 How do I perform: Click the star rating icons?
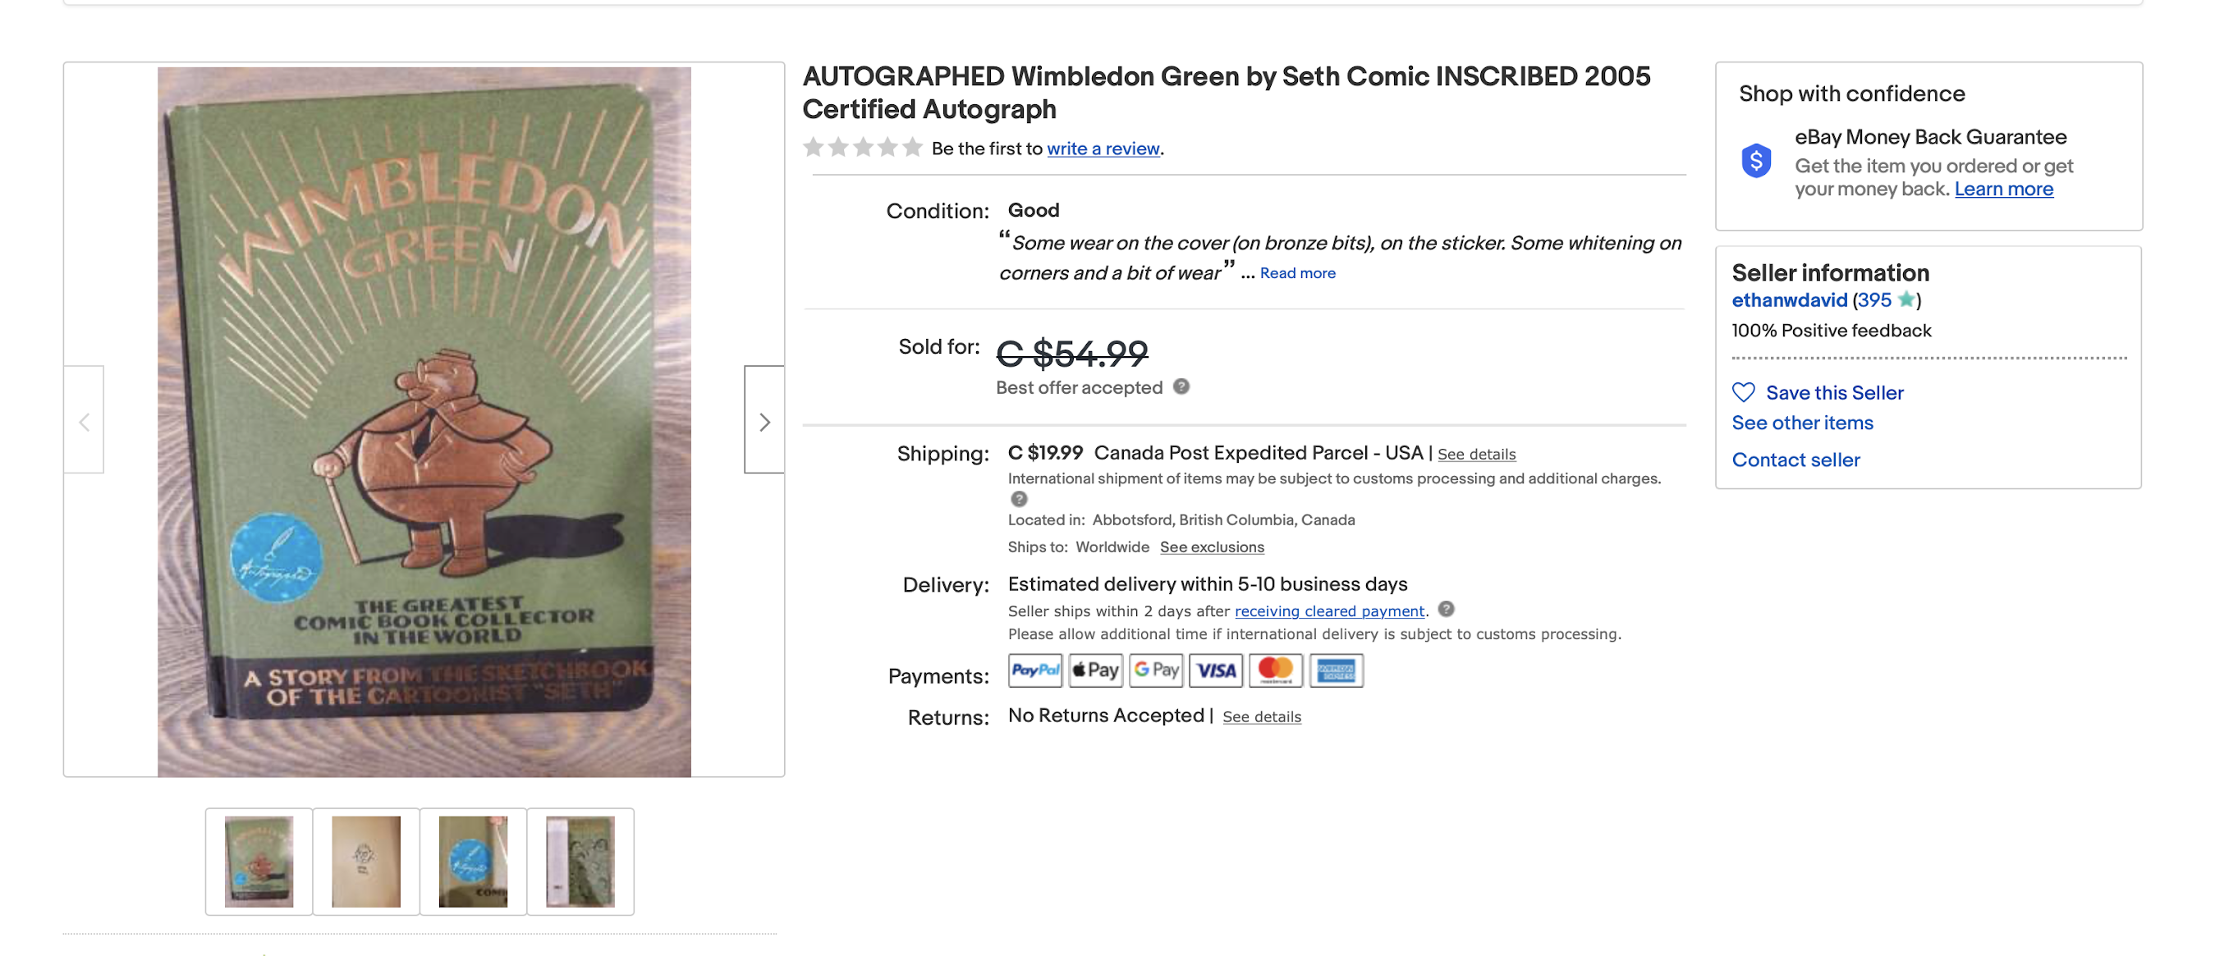(861, 148)
